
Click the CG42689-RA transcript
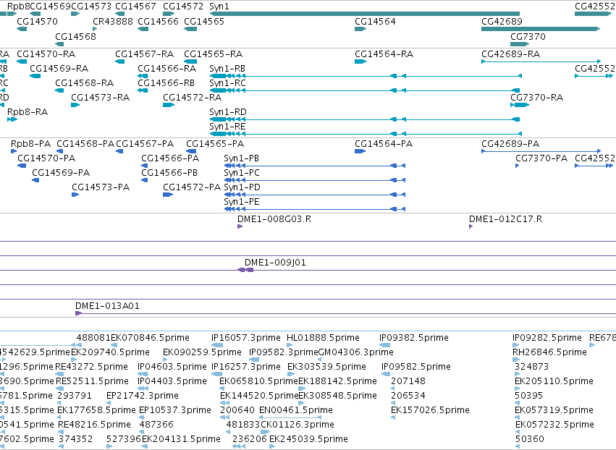(x=541, y=61)
